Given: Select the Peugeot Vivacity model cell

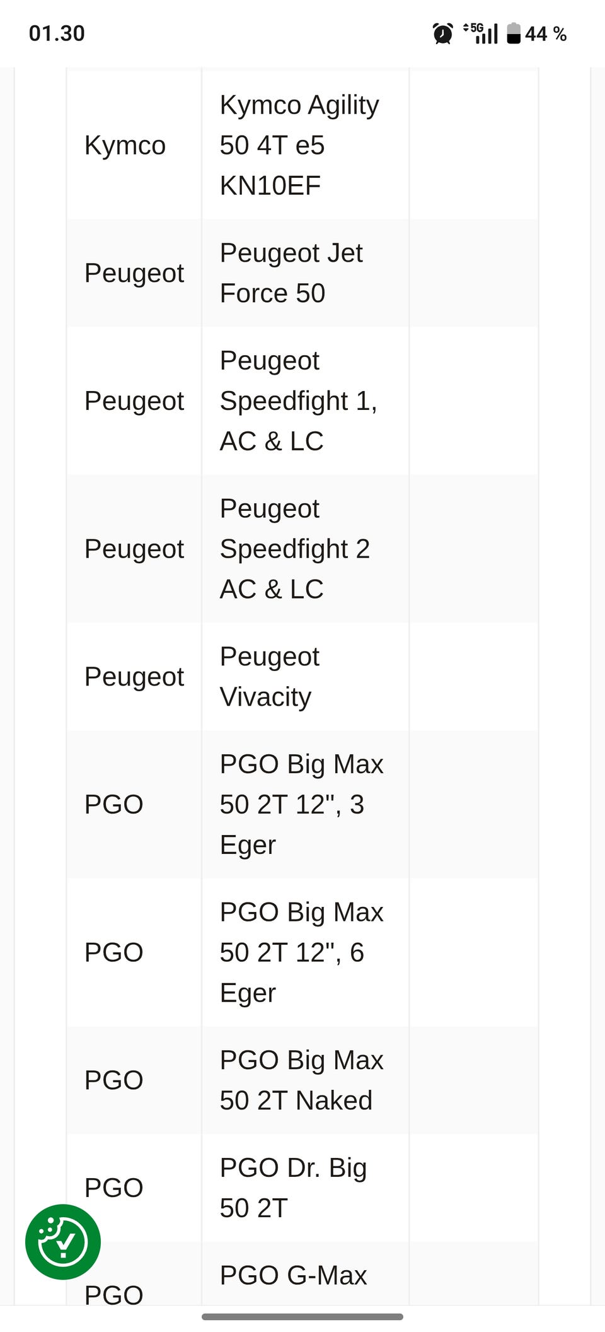Looking at the screenshot, I should (x=270, y=677).
